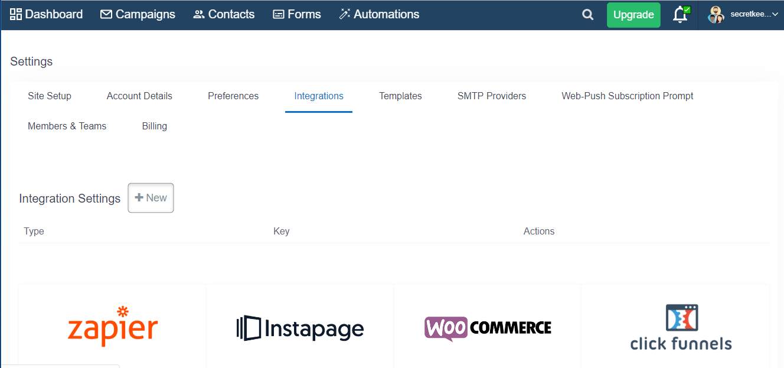The image size is (784, 368).
Task: Click the Type column header
Action: coord(34,231)
